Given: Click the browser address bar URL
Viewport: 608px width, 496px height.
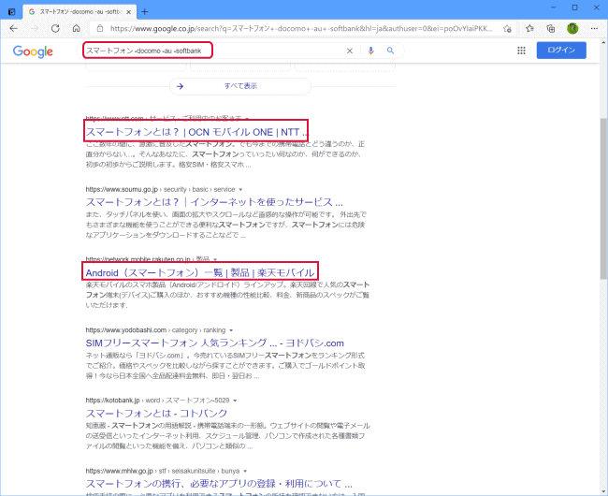Looking at the screenshot, I should tap(301, 28).
